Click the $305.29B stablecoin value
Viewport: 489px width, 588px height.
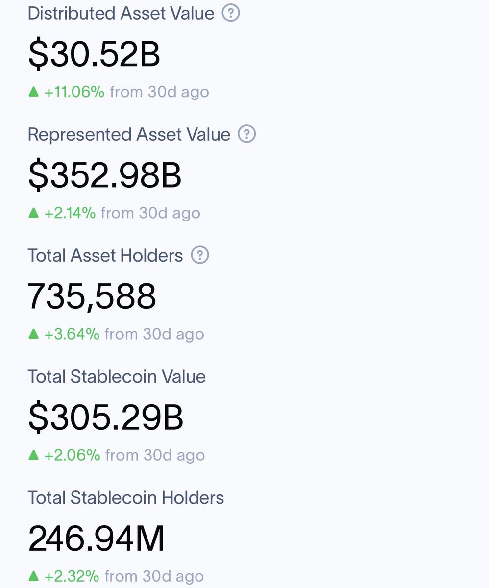click(106, 417)
